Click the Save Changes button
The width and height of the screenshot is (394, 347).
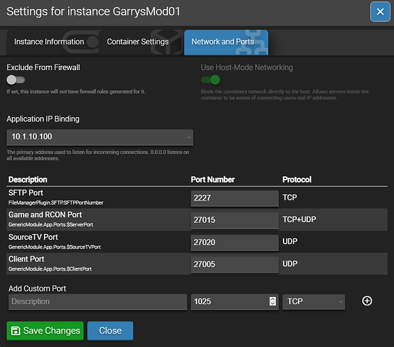[x=45, y=331]
